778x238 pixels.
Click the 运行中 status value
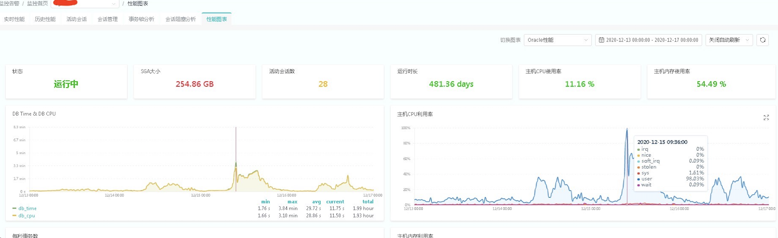[x=66, y=84]
